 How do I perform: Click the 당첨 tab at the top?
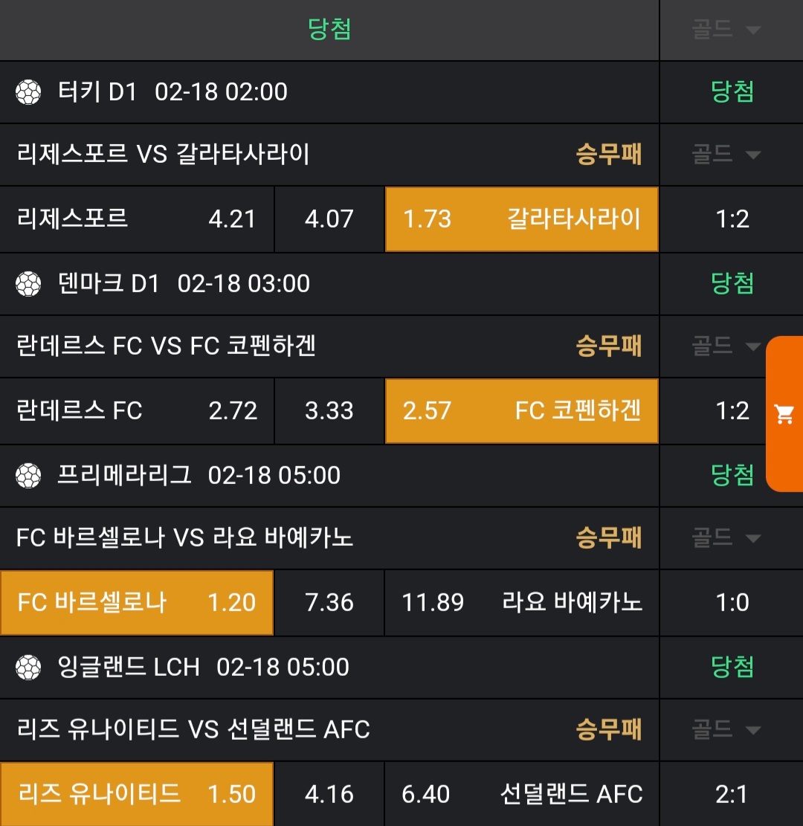(329, 30)
